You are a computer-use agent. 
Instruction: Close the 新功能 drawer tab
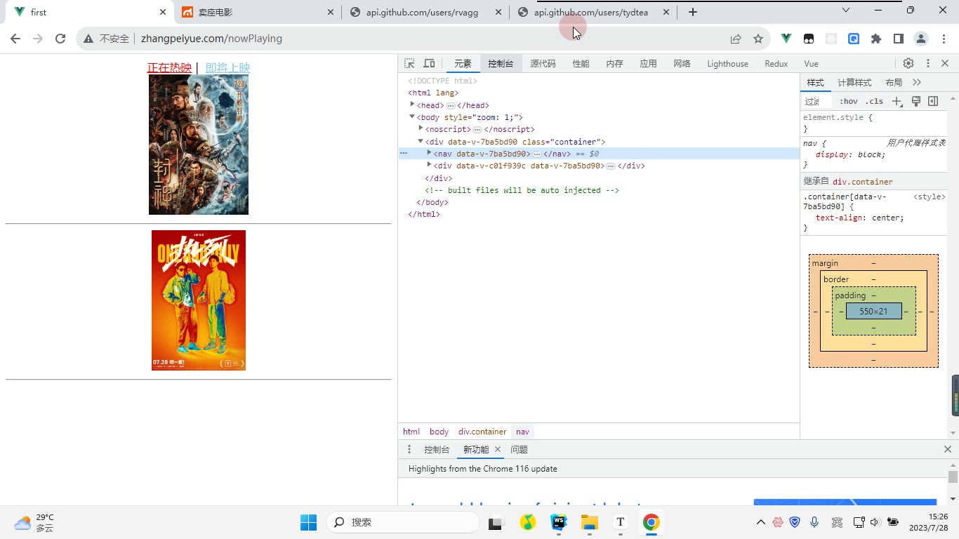(x=498, y=449)
